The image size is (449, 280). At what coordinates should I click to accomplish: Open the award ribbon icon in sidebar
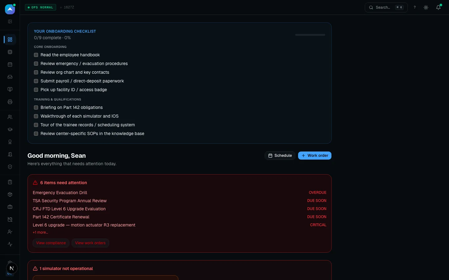[x=10, y=142]
